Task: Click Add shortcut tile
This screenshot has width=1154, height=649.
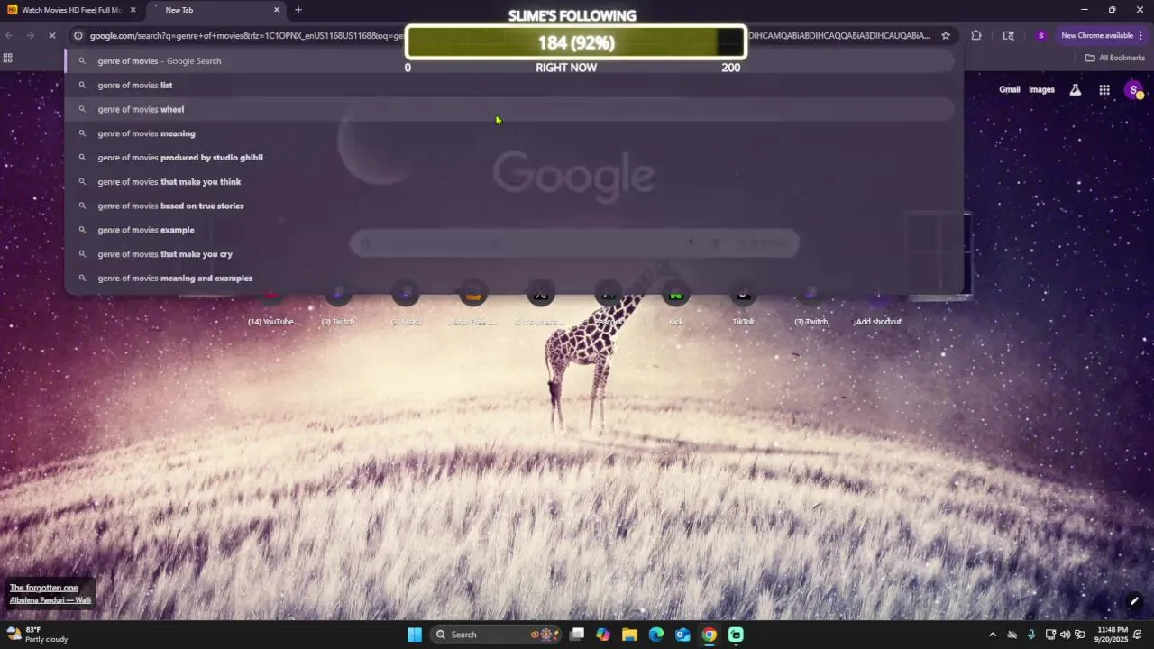Action: coord(878,303)
